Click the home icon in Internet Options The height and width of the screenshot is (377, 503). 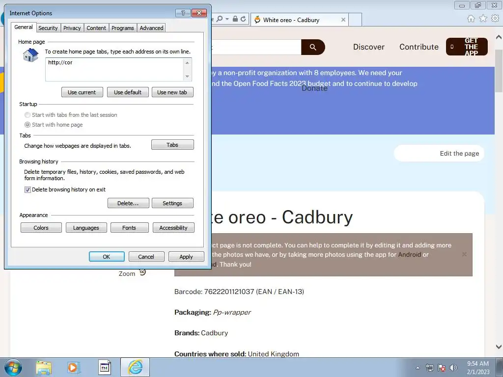[x=31, y=55]
